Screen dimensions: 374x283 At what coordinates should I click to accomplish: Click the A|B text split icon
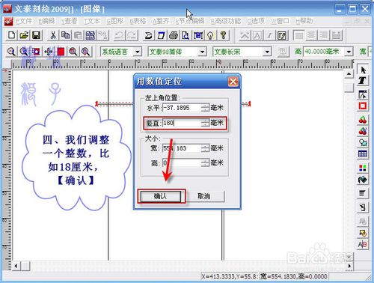(363, 244)
